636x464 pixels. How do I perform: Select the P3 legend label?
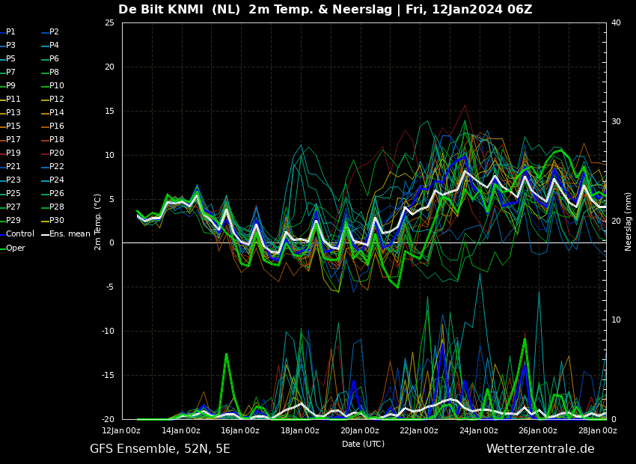7,45
